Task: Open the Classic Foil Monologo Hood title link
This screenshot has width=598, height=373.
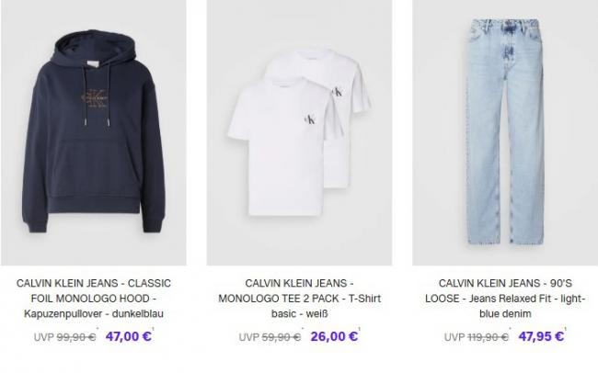Action: tap(94, 299)
